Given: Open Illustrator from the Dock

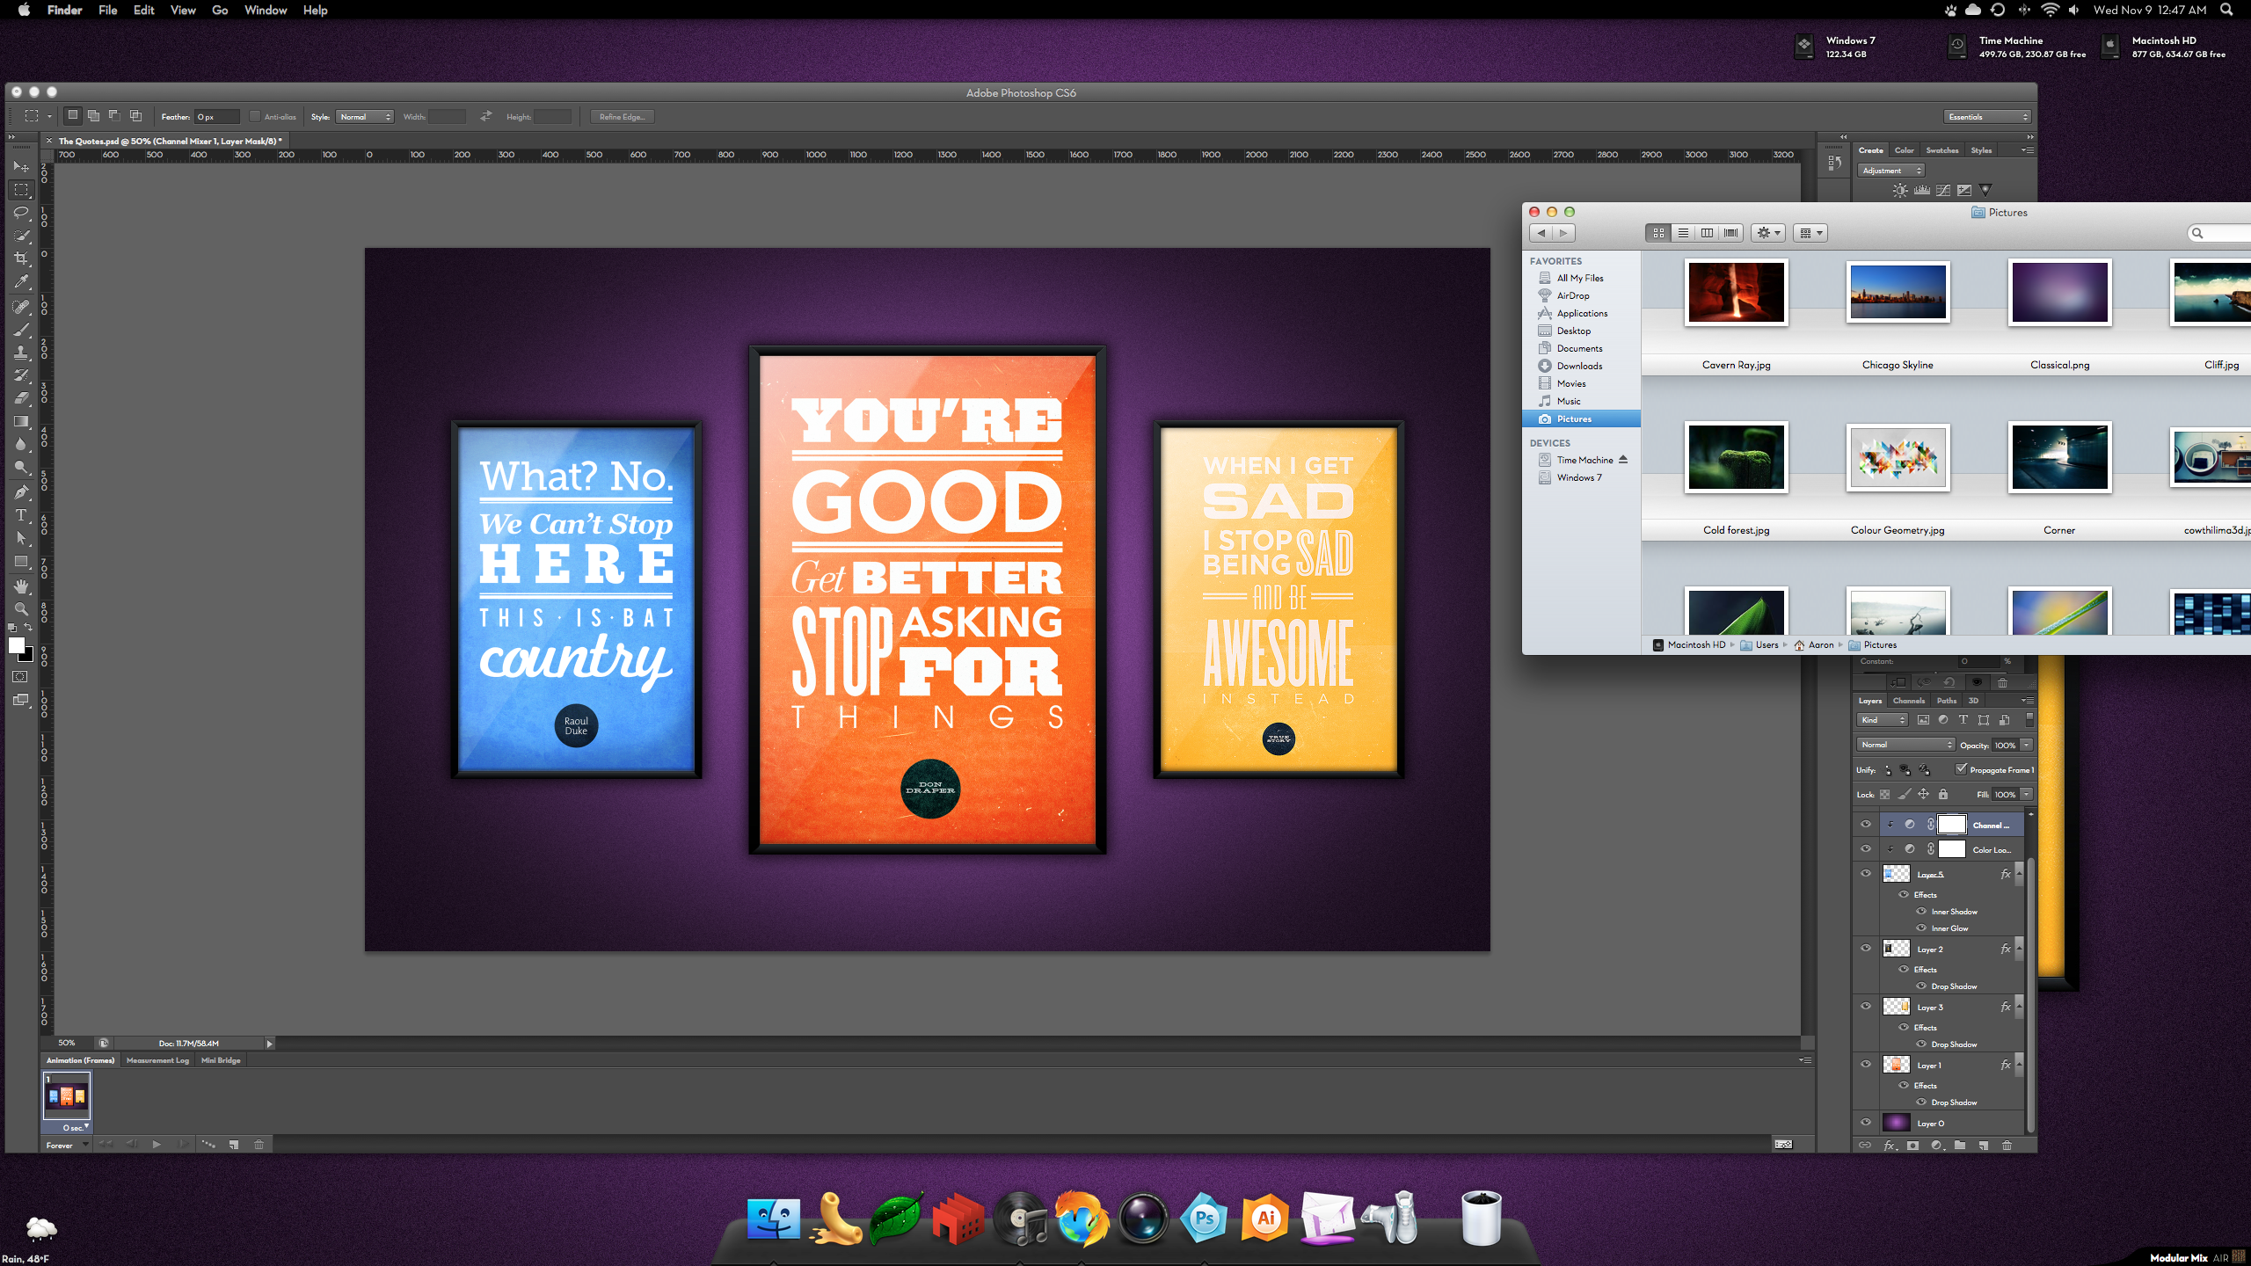Looking at the screenshot, I should click(1265, 1219).
